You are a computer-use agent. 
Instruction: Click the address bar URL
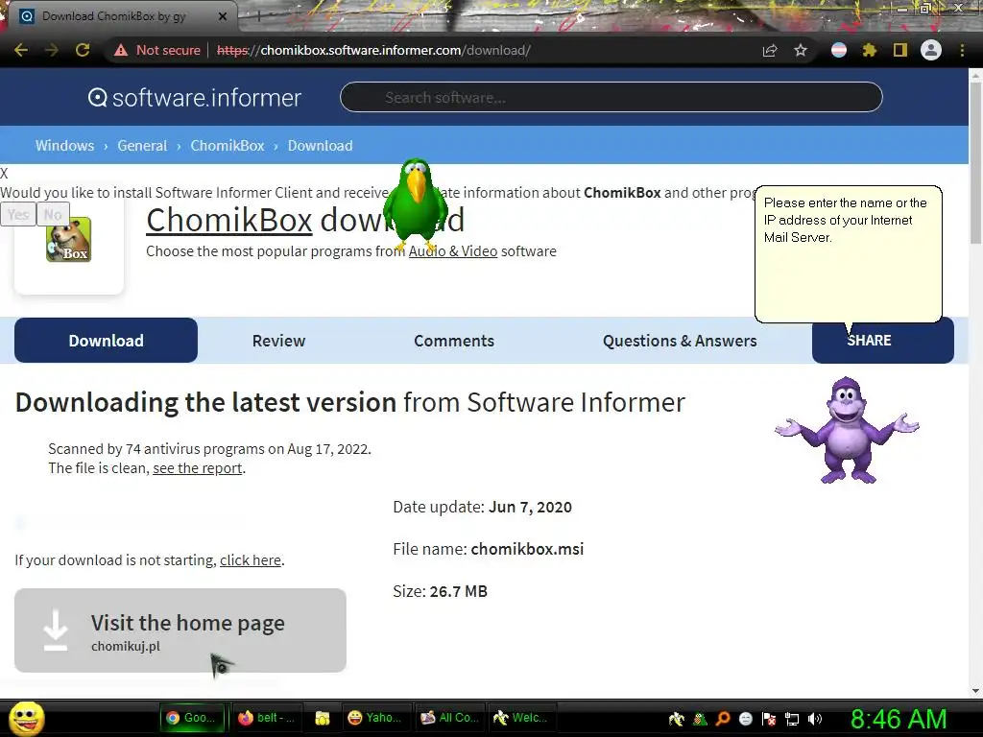[x=373, y=50]
